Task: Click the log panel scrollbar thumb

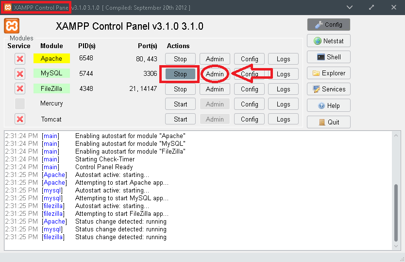Action: (x=396, y=212)
